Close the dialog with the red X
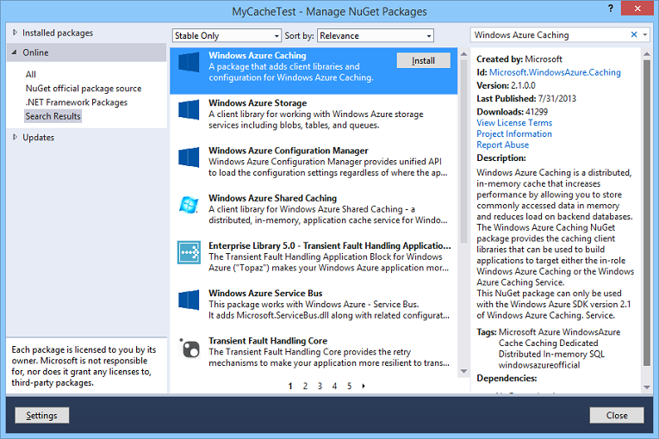 [637, 8]
